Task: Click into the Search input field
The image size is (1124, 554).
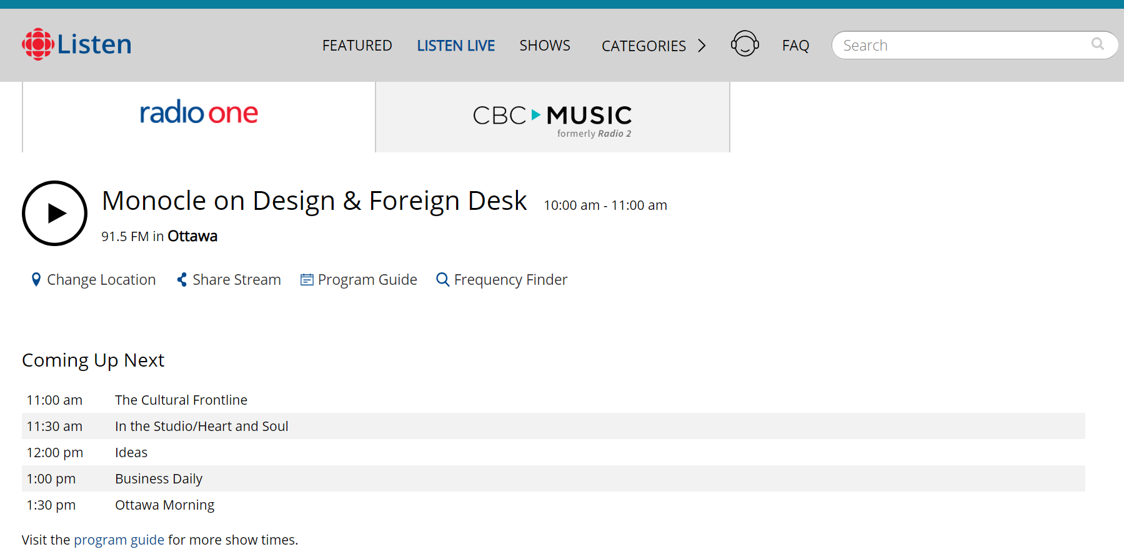Action: [x=962, y=46]
